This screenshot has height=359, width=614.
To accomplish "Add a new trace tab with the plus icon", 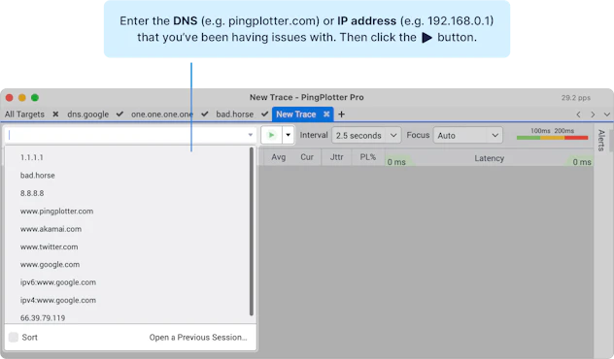I will [341, 114].
